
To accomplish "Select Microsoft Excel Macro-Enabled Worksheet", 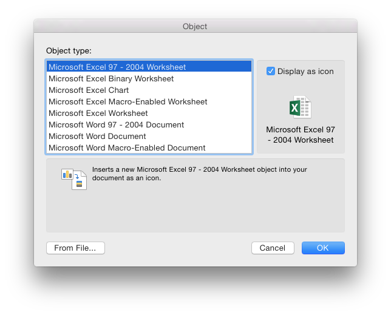I will point(149,102).
